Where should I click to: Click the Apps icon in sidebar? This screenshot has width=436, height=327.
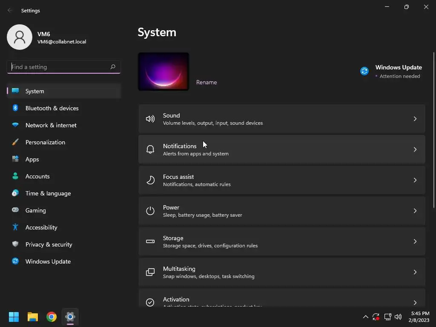point(15,159)
